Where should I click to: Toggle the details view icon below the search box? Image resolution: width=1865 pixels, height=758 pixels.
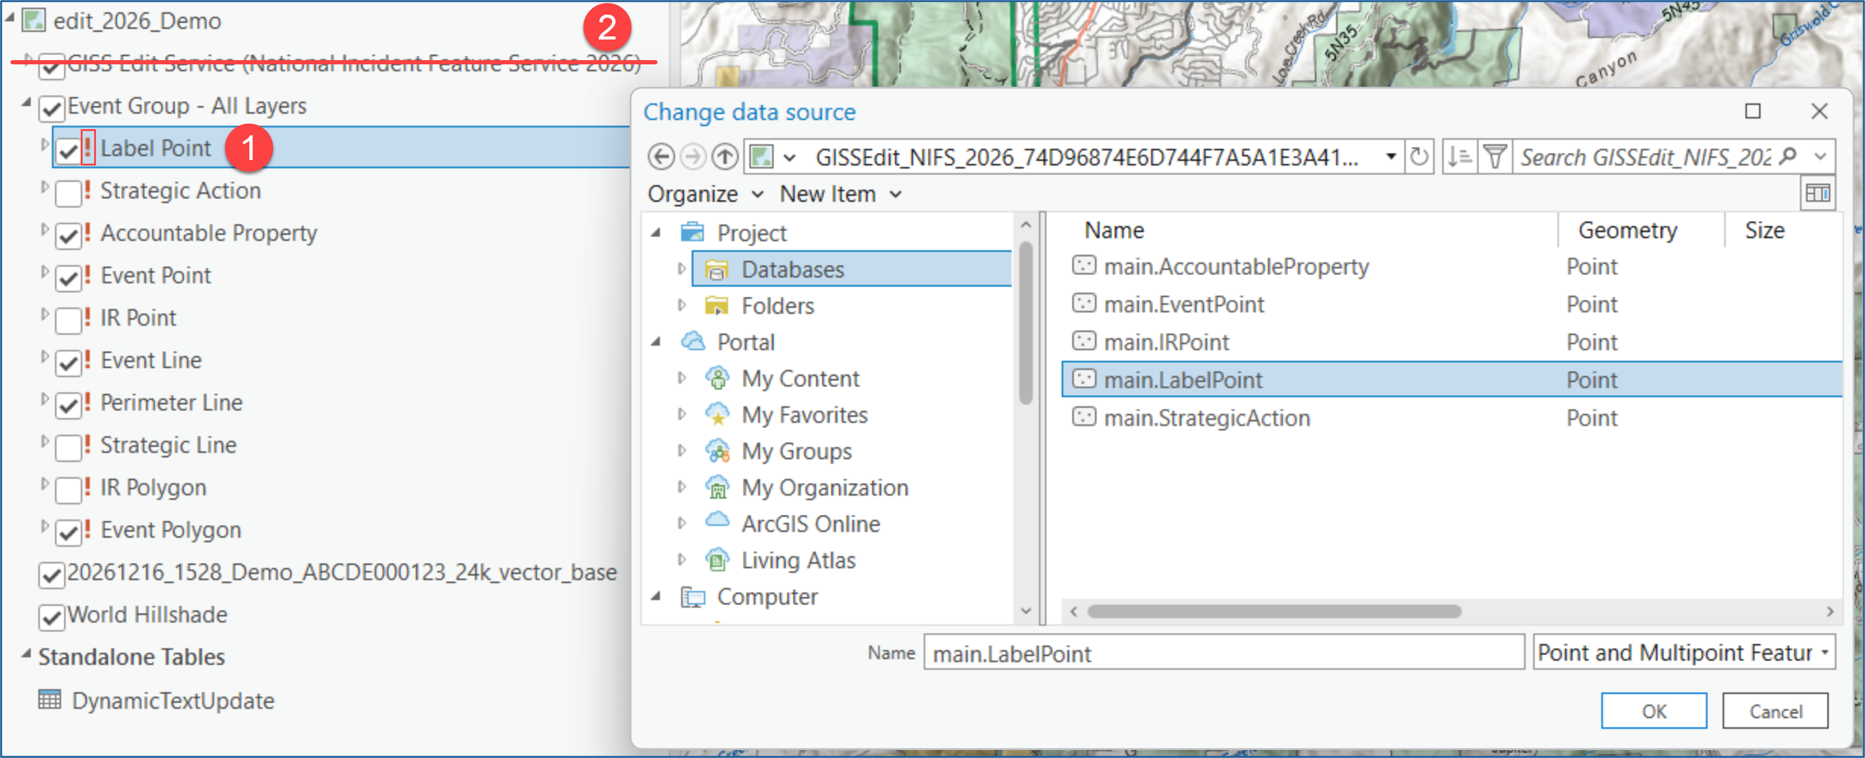click(1817, 193)
